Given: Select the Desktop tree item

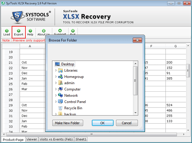Looking at the screenshot, I should pyautogui.click(x=68, y=64).
